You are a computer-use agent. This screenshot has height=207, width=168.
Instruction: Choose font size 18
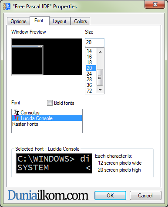[x=91, y=62]
